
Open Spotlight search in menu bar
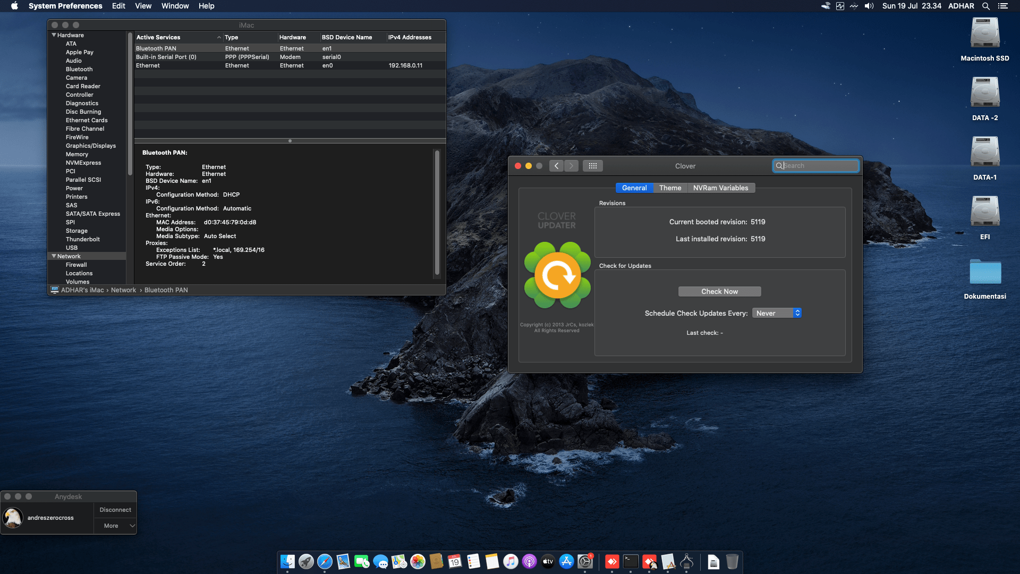pos(985,6)
